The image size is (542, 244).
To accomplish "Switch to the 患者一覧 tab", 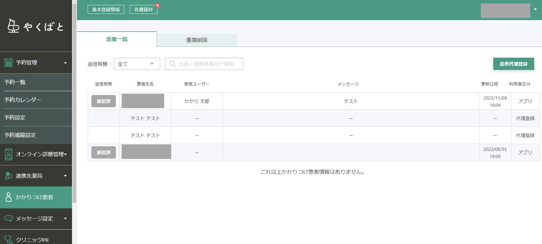I will pyautogui.click(x=117, y=39).
